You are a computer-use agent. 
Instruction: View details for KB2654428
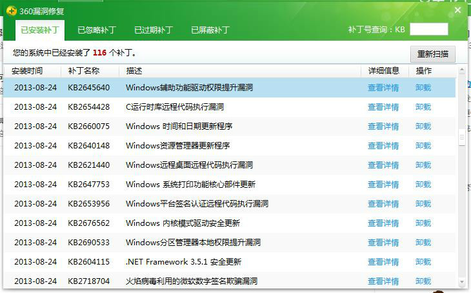(x=383, y=107)
